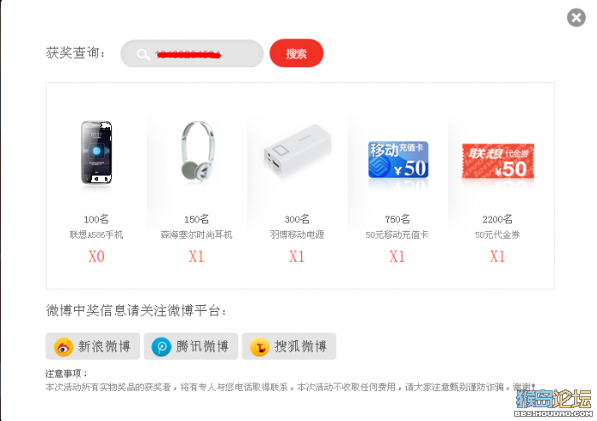The width and height of the screenshot is (597, 421).
Task: Open 搜狐微博 Sohu Weibo link
Action: [289, 346]
